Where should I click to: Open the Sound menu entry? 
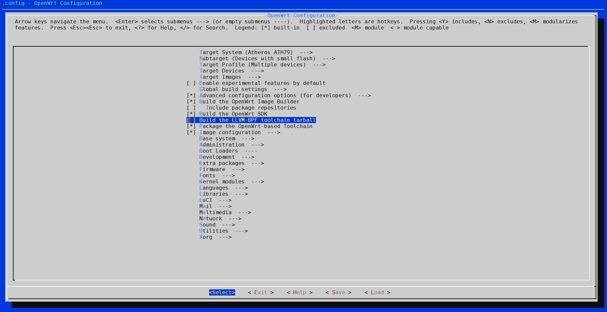click(217, 225)
